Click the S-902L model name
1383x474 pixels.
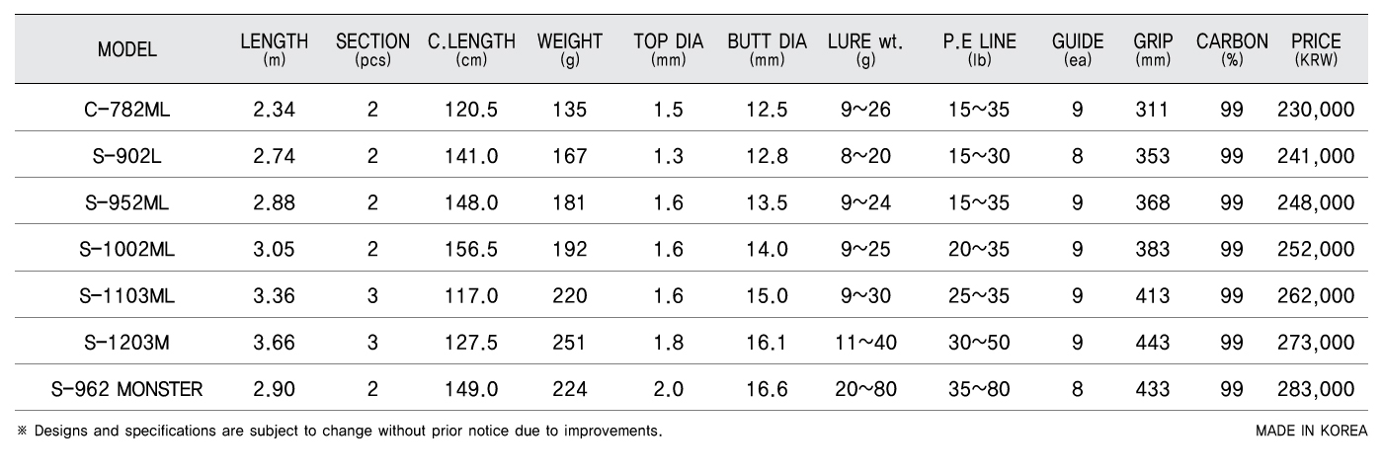pos(127,156)
